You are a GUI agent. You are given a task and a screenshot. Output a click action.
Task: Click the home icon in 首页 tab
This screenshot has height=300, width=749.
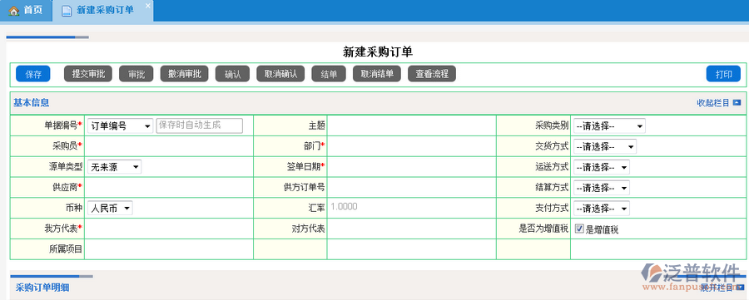click(13, 10)
